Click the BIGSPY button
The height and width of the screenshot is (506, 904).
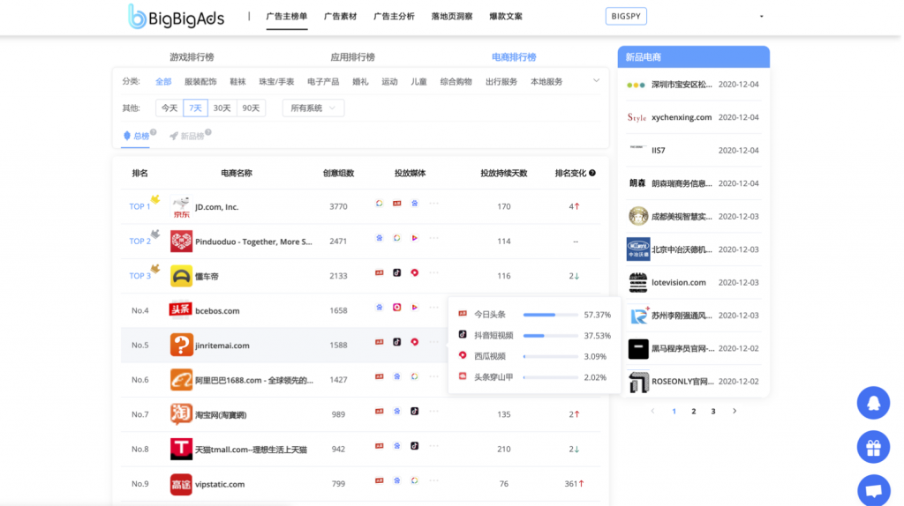pos(626,16)
